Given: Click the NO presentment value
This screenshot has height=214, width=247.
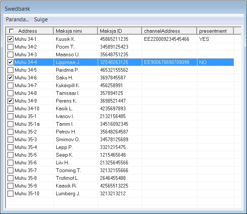Looking at the screenshot, I should 203,62.
